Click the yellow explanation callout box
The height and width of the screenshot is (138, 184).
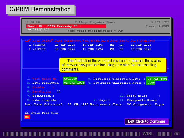click(112, 65)
